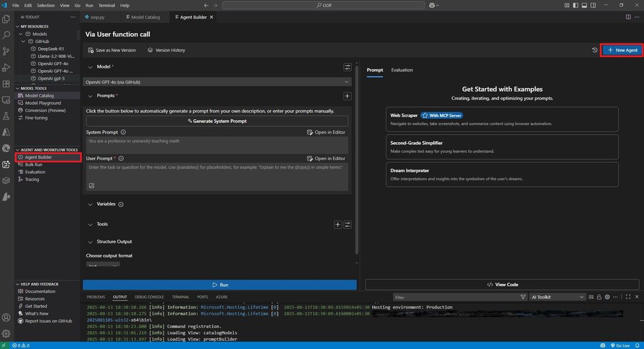Clear the output with the clear output icon

[x=591, y=297]
